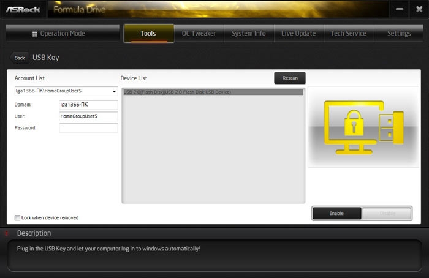Click the Rescan button
Screen dimensions: 429x278
290,78
